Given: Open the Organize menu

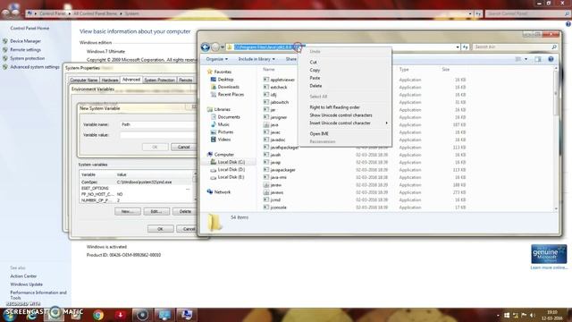Looking at the screenshot, I should 216,59.
